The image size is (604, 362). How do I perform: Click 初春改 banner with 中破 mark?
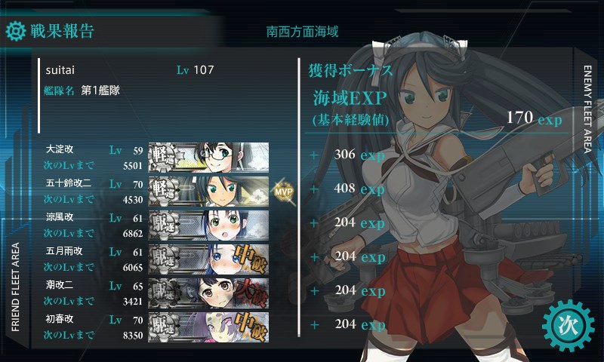[x=208, y=327]
